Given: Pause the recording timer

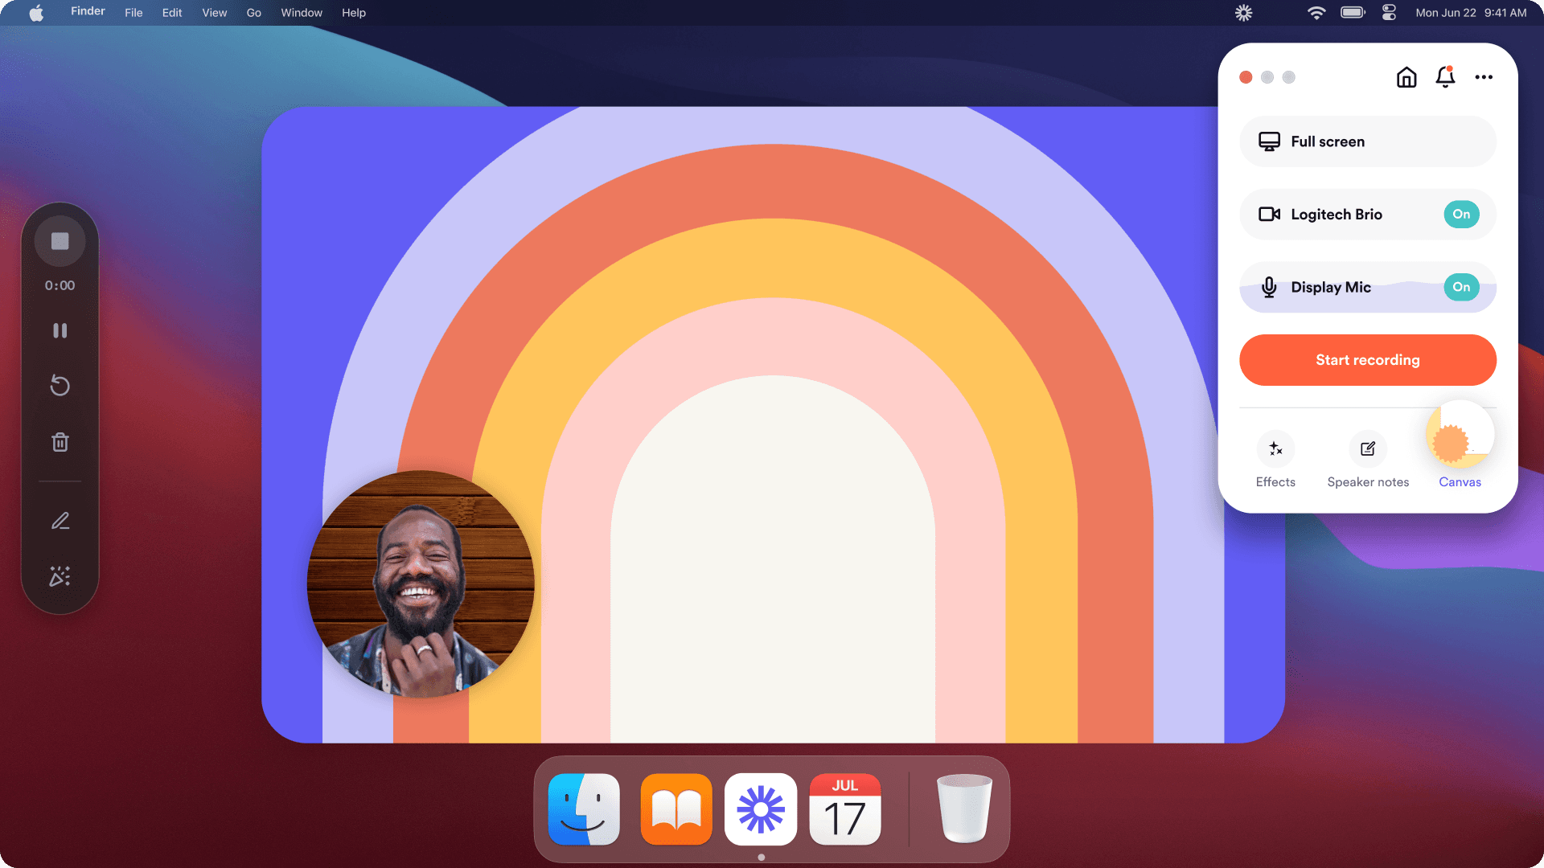Looking at the screenshot, I should 60,330.
